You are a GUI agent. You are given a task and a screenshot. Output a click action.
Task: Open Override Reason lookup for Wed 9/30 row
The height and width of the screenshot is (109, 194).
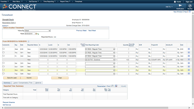pos(137,49)
